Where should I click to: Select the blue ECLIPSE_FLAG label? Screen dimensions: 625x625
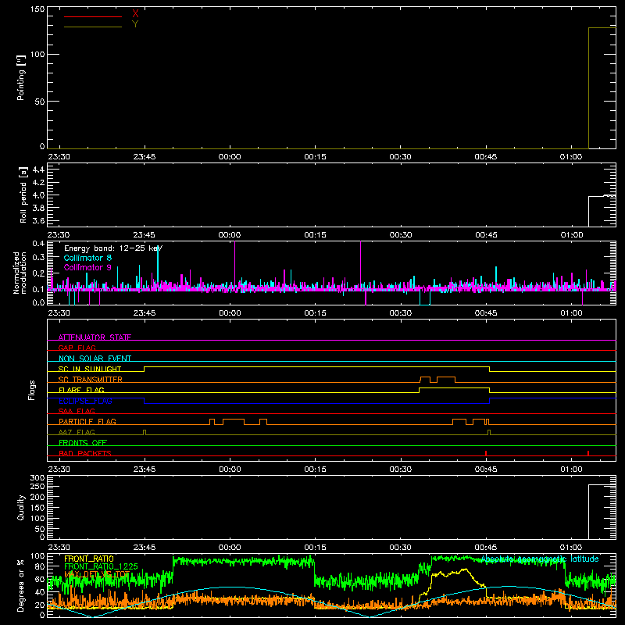(x=85, y=401)
